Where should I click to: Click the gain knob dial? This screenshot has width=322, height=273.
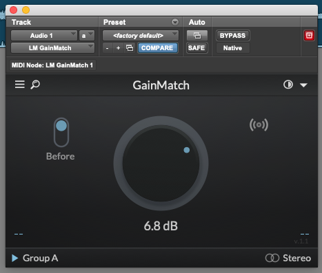(x=161, y=163)
